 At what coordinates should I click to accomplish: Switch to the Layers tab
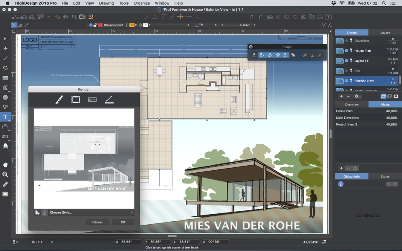coord(385,33)
